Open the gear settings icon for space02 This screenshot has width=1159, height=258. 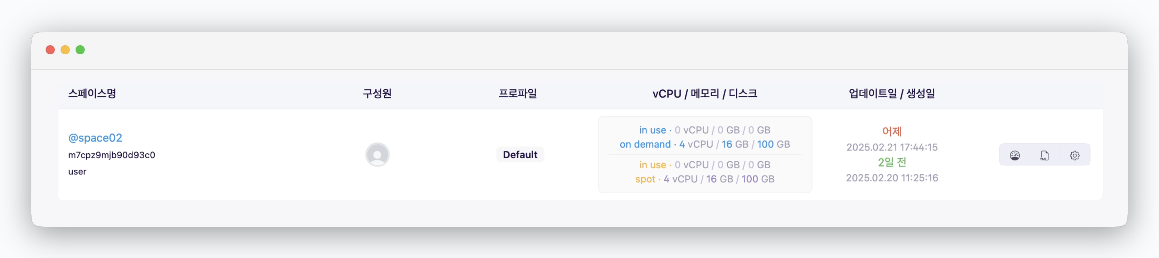click(x=1075, y=155)
